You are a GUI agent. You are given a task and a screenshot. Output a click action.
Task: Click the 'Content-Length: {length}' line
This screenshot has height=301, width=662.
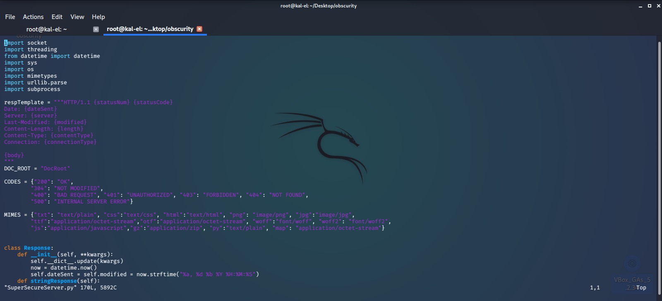click(44, 129)
